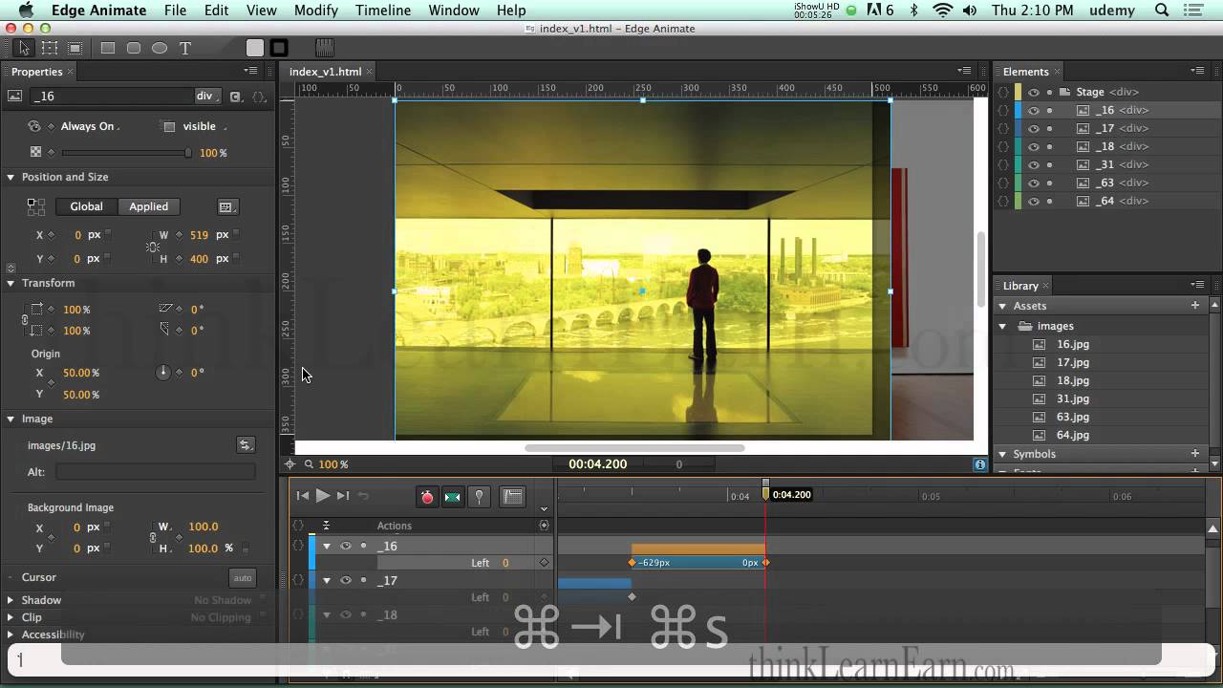Select Global positioning mode
Image resolution: width=1223 pixels, height=688 pixels.
[x=86, y=206]
